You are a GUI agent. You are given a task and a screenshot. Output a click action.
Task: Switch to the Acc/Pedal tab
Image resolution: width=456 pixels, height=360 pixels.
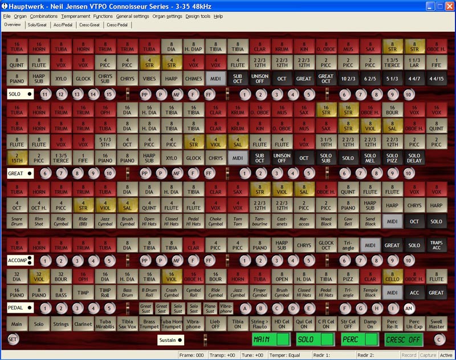tap(63, 25)
